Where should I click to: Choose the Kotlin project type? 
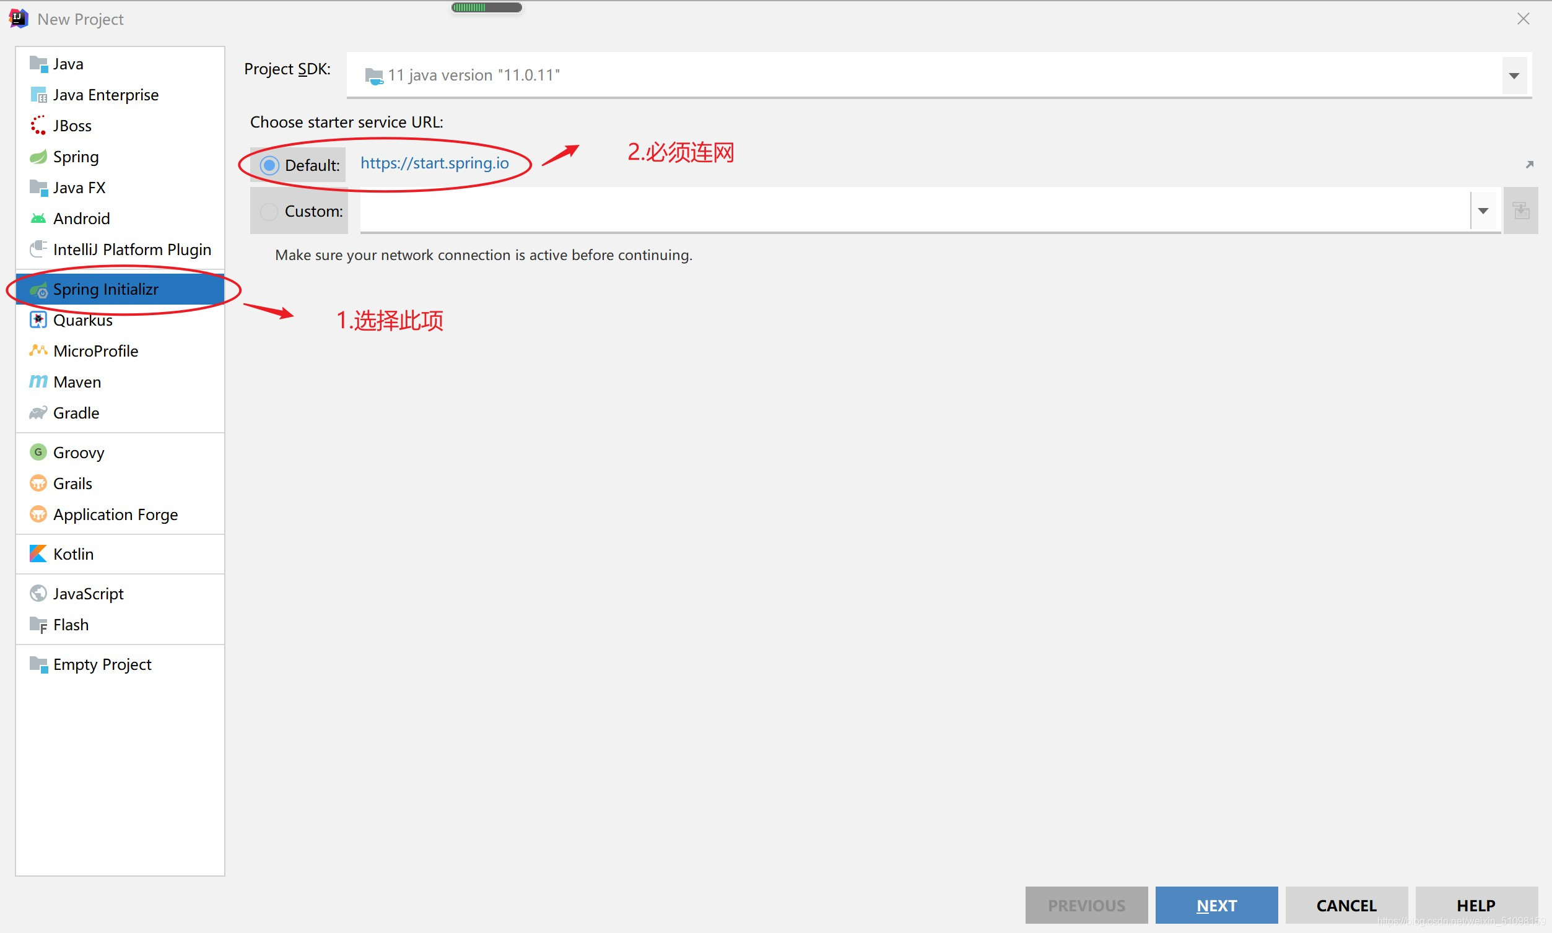pyautogui.click(x=120, y=554)
